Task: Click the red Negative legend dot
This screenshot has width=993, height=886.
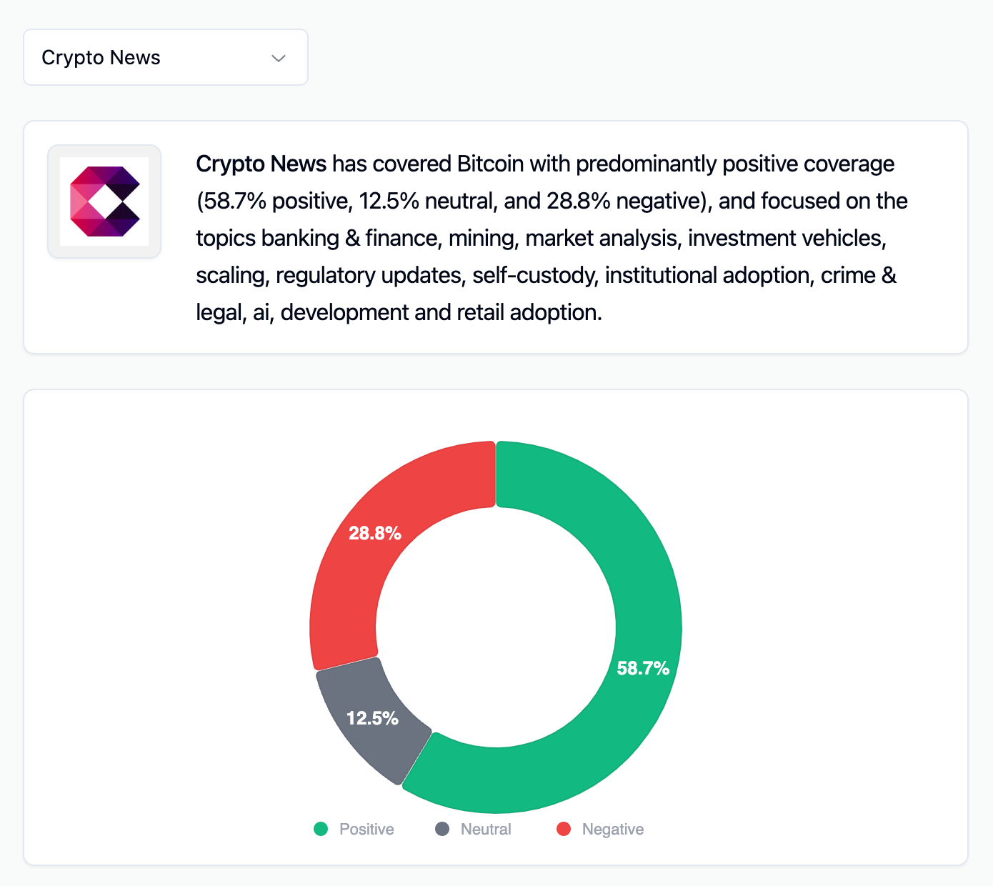Action: click(x=564, y=829)
